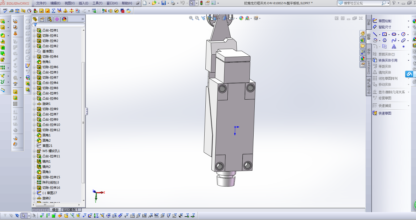Expand the M5 螺纹孔1 feature node
The image size is (416, 220).
[34, 151]
